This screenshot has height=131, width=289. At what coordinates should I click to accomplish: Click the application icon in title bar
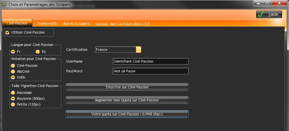[x=4, y=5]
